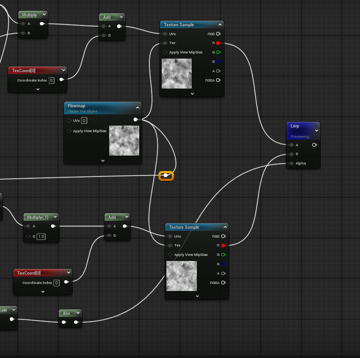Collapse the Lerp node using its header chevron
The image size is (360, 358).
[x=316, y=131]
